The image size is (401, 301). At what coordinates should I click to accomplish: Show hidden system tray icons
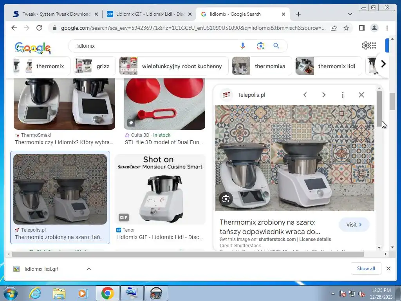click(333, 294)
